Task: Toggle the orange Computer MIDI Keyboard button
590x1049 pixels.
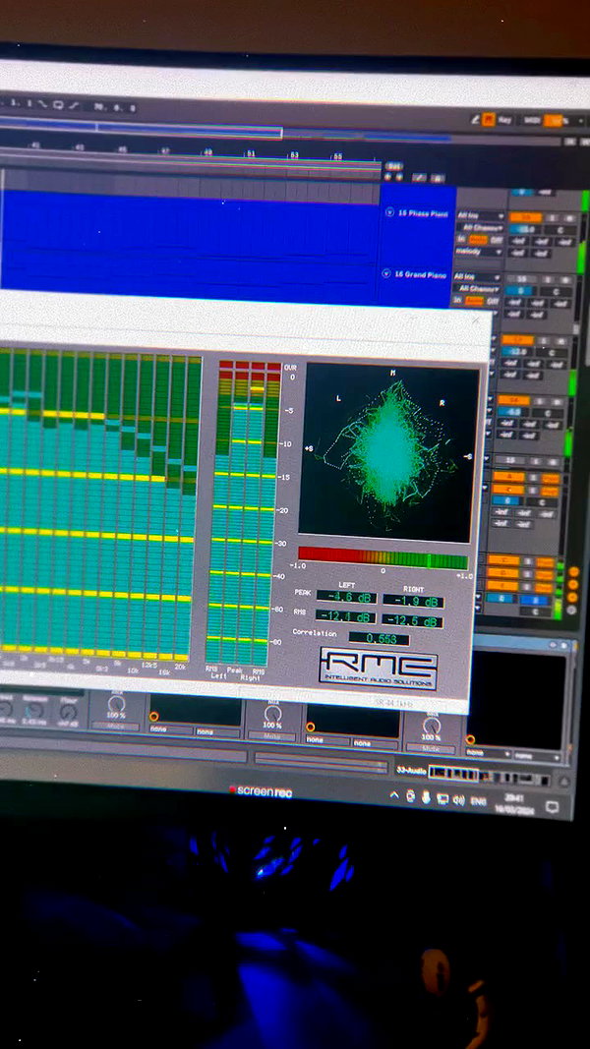Action: [x=489, y=120]
